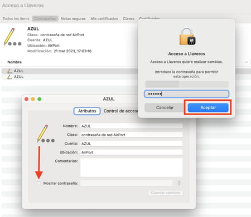Click the key icon beside the password field
The image size is (251, 217).
179,183
